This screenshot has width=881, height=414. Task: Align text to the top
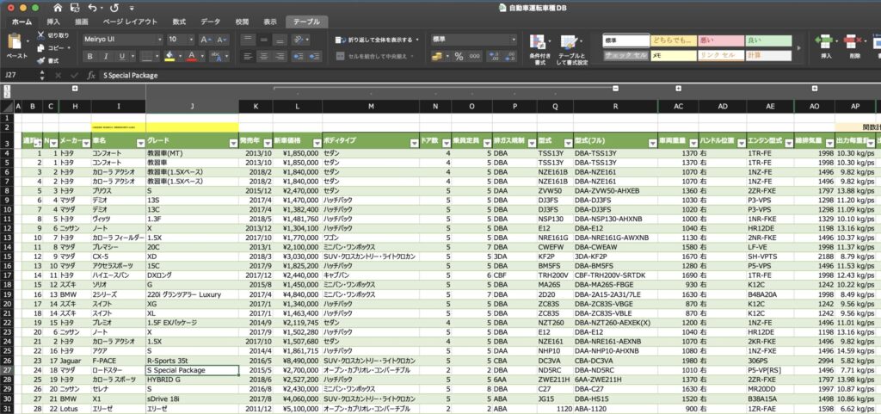pos(248,40)
